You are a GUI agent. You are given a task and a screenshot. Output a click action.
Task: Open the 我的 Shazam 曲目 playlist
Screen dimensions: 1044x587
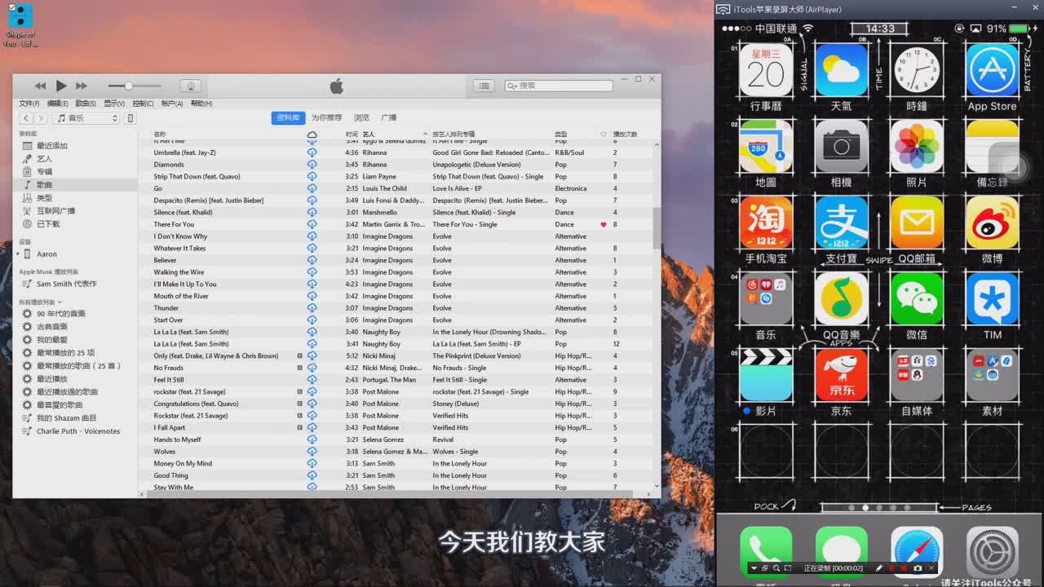point(66,418)
